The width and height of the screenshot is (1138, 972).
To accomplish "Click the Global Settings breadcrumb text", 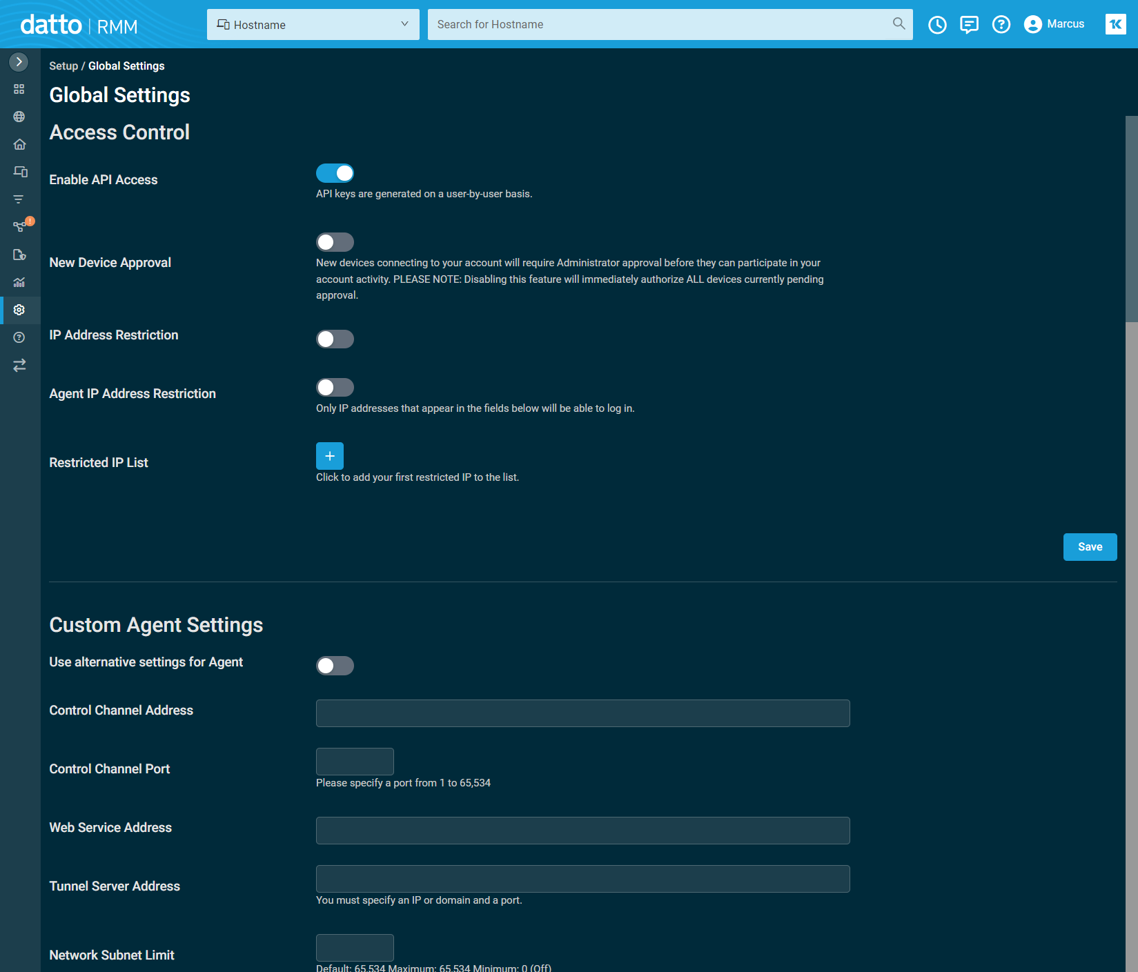I will coord(126,66).
